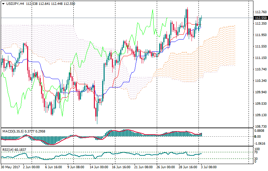268x171 pixels.
Task: Click the 14 Jun 16:00 time label
Action: [x=99, y=167]
